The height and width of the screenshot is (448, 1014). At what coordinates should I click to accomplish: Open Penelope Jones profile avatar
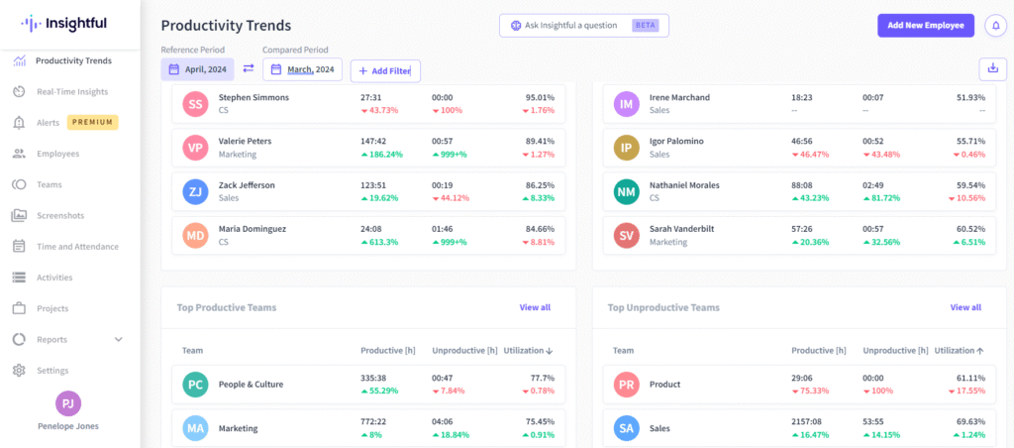coord(68,403)
